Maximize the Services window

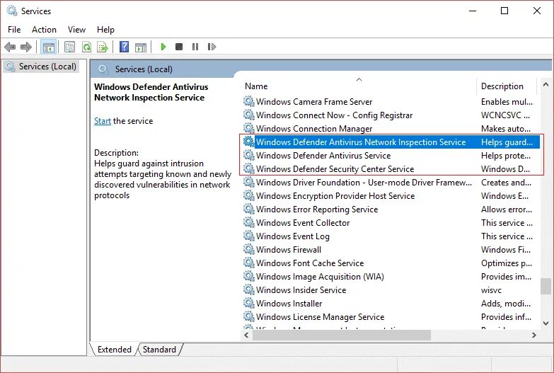pyautogui.click(x=504, y=11)
